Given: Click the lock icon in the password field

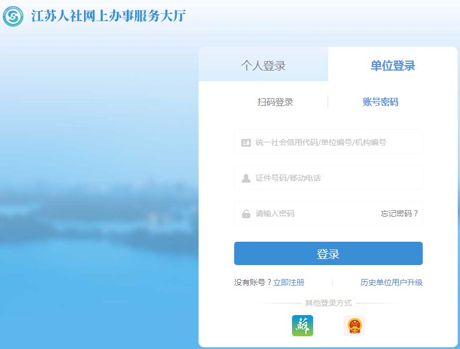Looking at the screenshot, I should click(x=246, y=213).
